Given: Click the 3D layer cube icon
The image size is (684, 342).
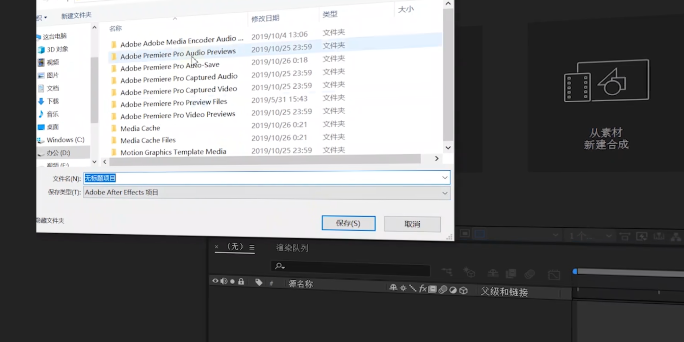Looking at the screenshot, I should pyautogui.click(x=463, y=290).
